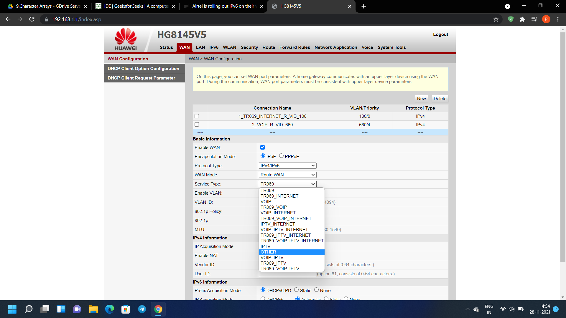Click the New connection button
This screenshot has height=318, width=566.
click(x=421, y=99)
